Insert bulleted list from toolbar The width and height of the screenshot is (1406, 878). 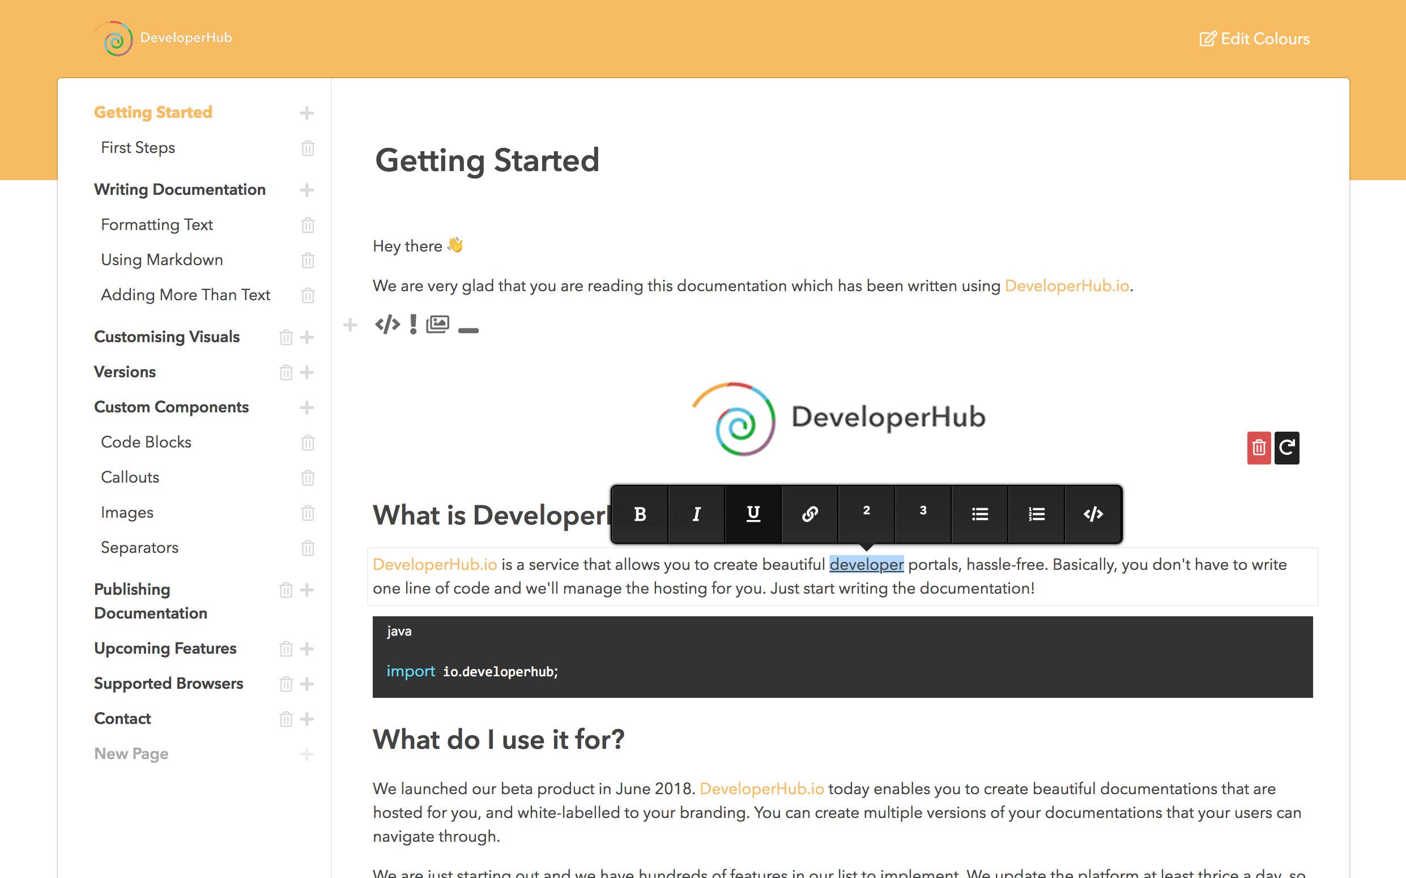point(980,514)
